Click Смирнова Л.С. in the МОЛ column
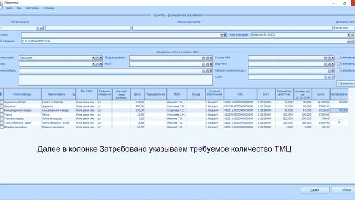Screen dimensions: 355x200 point(176,111)
